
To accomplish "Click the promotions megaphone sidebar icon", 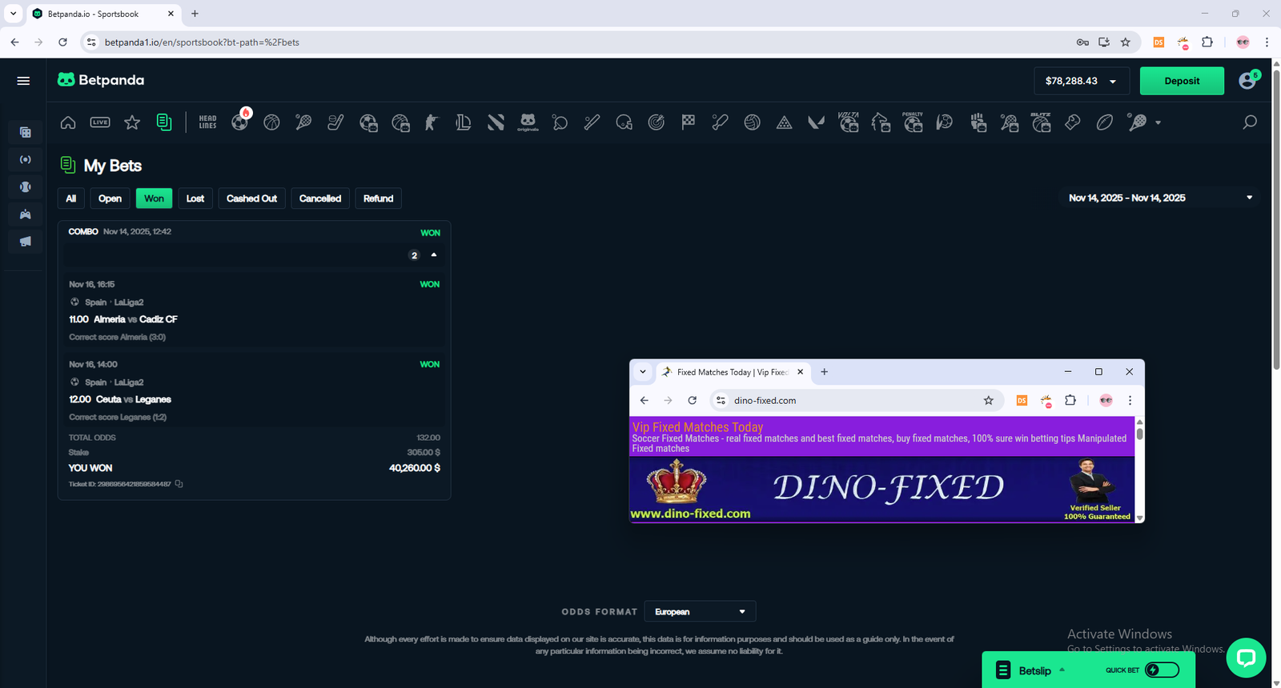I will [26, 242].
